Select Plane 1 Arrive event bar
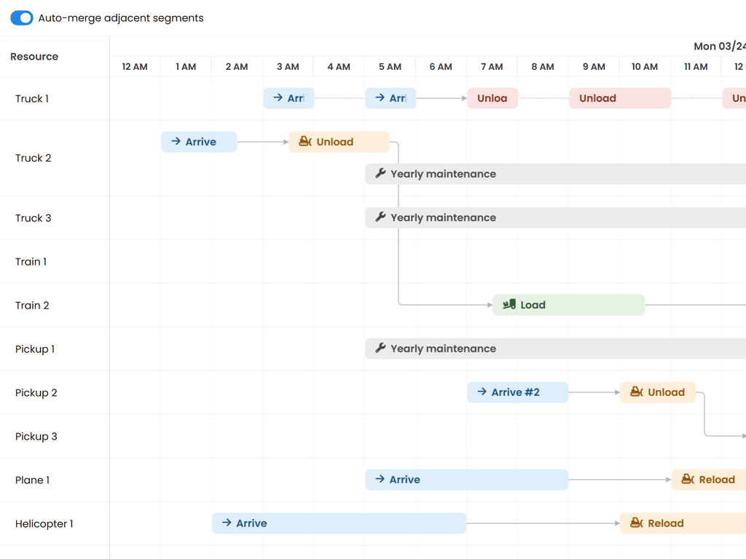746x559 pixels. tap(466, 480)
